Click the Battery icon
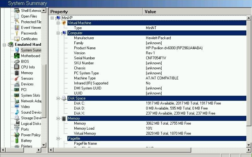 point(17,140)
